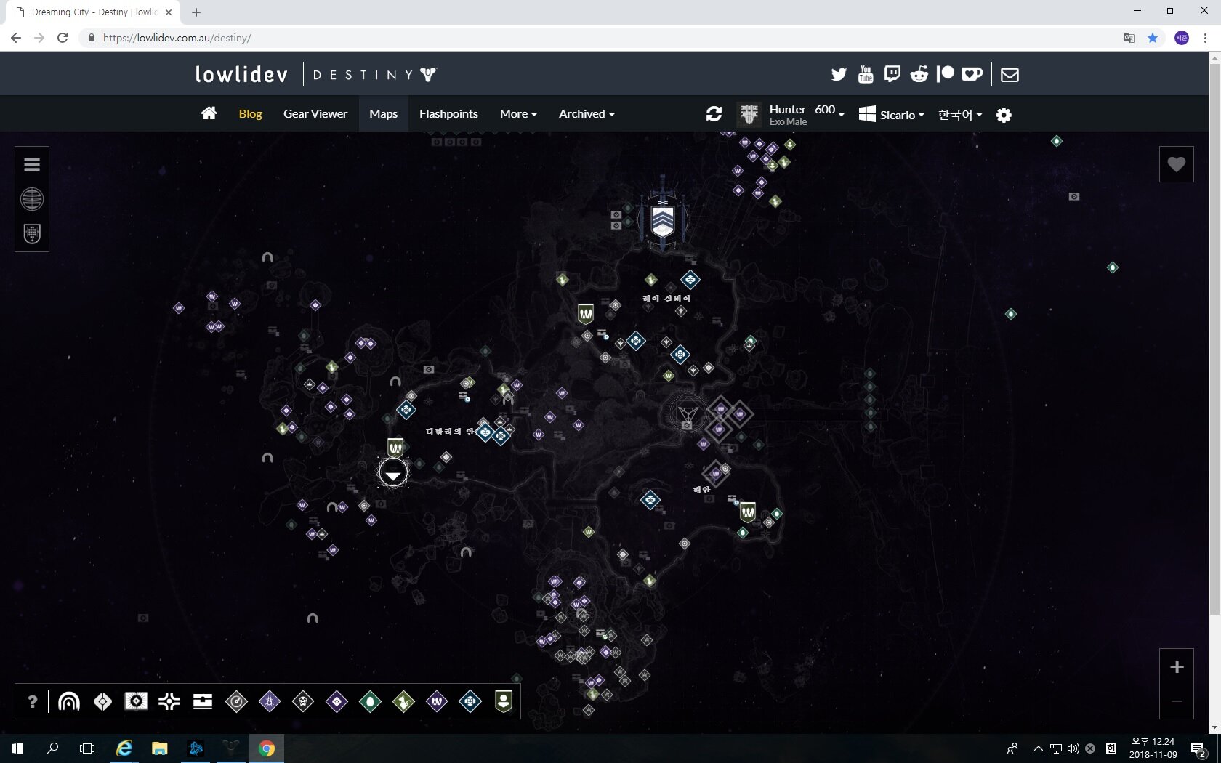This screenshot has width=1221, height=763.
Task: Click the email envelope icon
Action: [x=1010, y=74]
